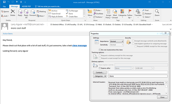Click the sender's profile picture placeholder

(5, 26)
